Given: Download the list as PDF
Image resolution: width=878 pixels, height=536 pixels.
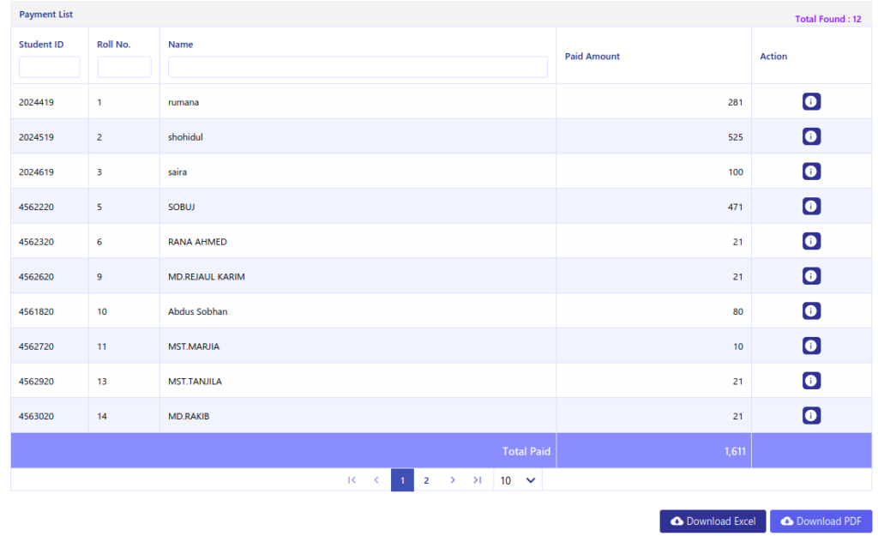Looking at the screenshot, I should (821, 521).
